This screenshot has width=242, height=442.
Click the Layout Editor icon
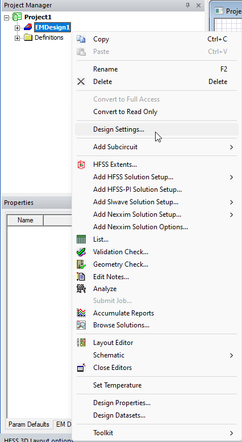click(81, 343)
